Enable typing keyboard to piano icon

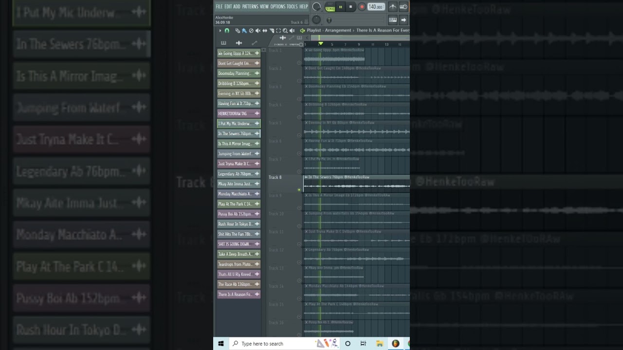(x=393, y=20)
